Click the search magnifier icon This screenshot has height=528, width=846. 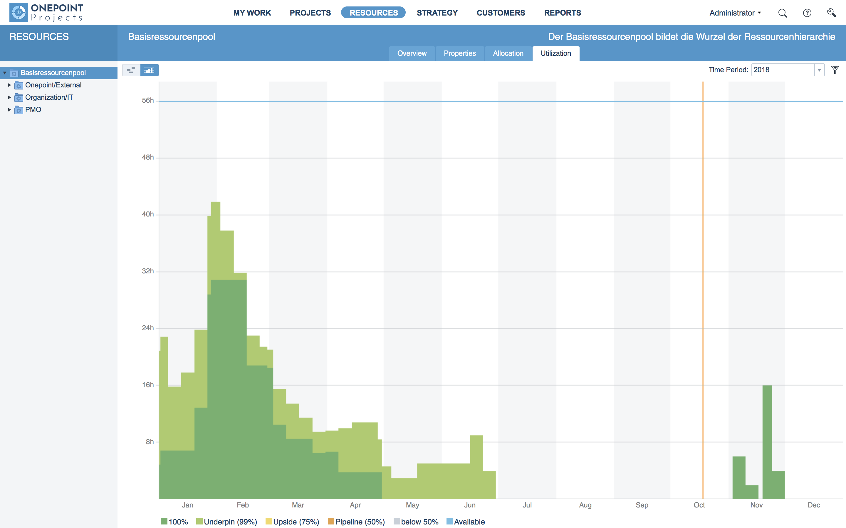782,13
